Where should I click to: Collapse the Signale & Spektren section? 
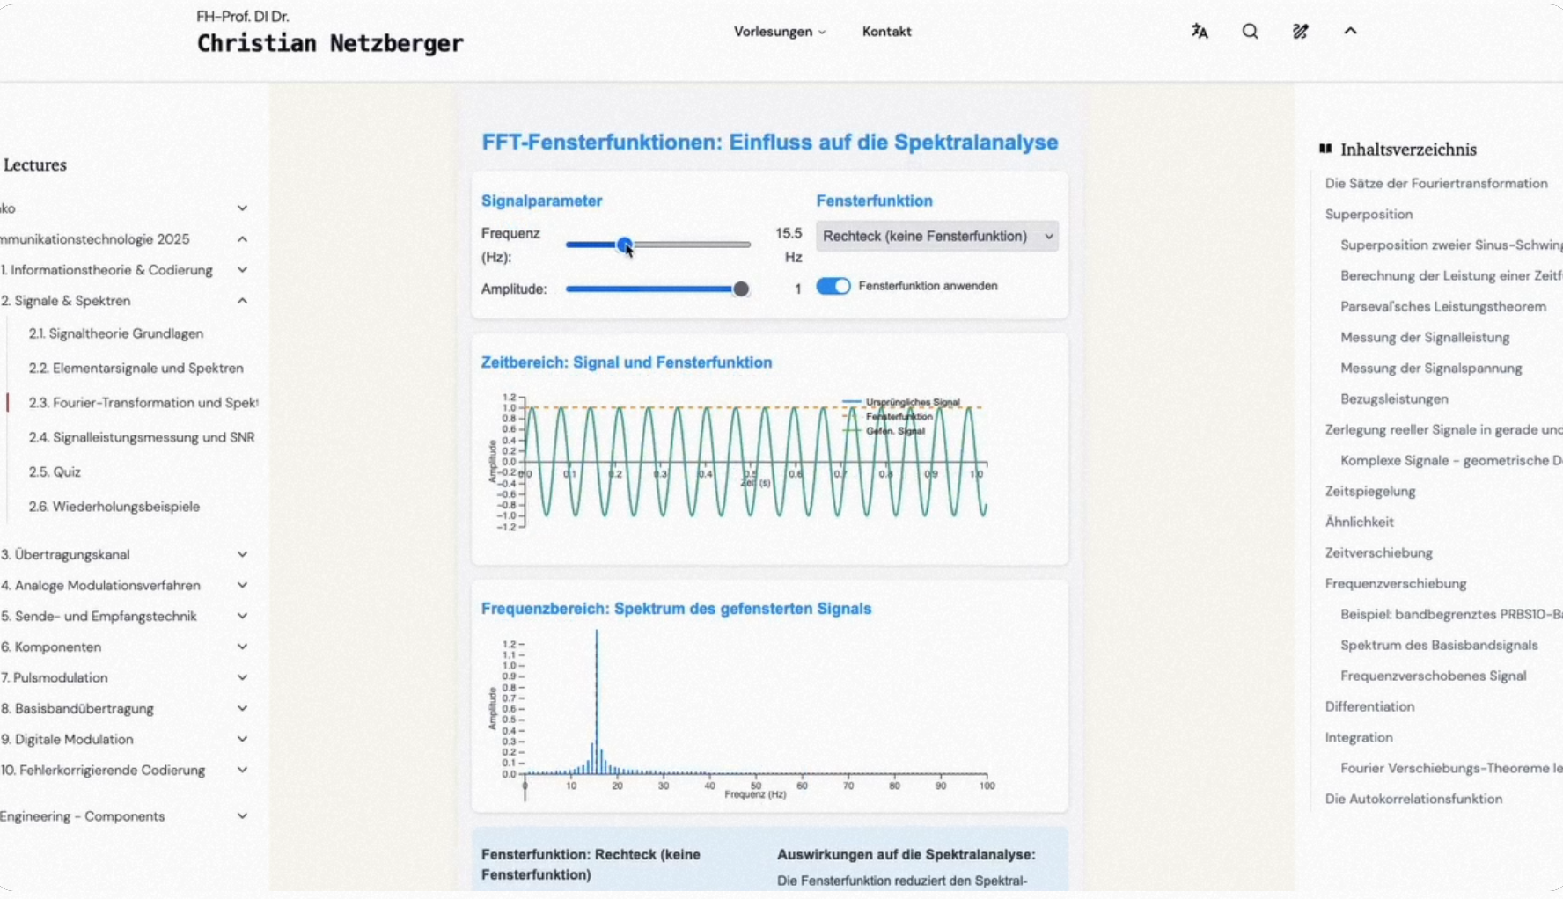click(242, 301)
